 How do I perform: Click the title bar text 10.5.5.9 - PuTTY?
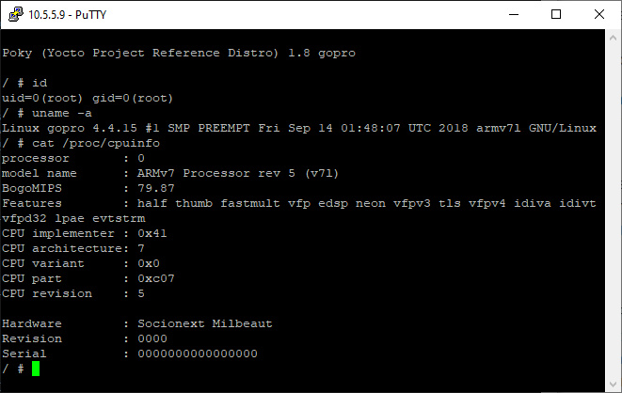point(68,15)
